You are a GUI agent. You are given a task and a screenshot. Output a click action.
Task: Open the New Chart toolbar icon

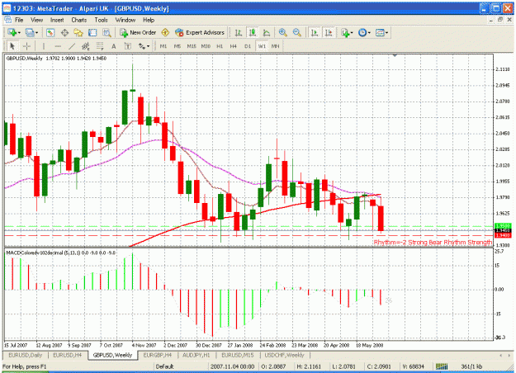[12, 32]
